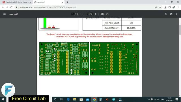Open the tab search dropdown arrow
181x102 pixels.
(x=160, y=2)
